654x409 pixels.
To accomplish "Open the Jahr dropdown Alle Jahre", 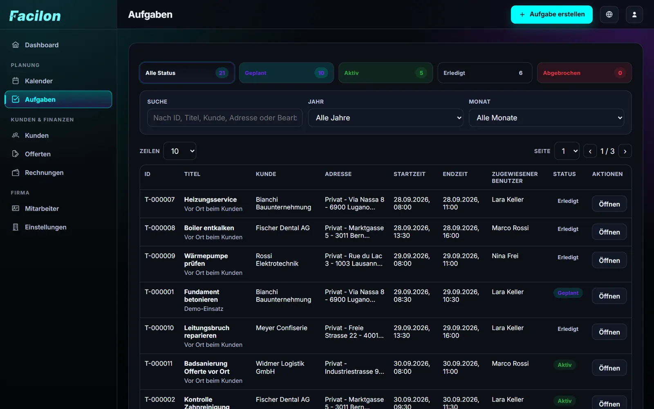I will click(385, 118).
